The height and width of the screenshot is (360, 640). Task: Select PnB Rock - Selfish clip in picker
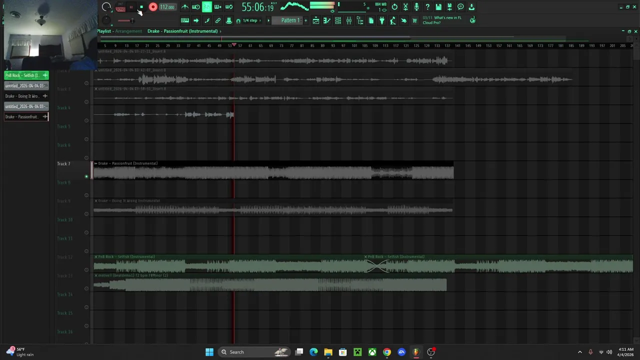(x=26, y=75)
